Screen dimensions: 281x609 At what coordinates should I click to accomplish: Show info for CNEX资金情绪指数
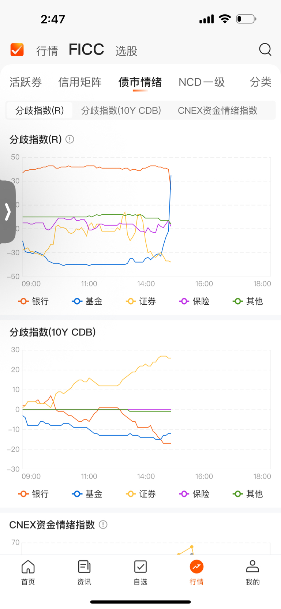pos(103,525)
